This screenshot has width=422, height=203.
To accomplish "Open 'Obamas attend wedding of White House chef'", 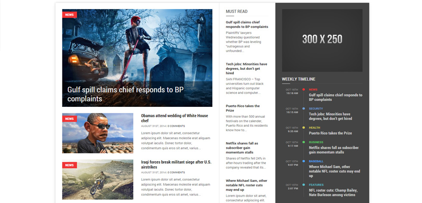I will 174,118.
